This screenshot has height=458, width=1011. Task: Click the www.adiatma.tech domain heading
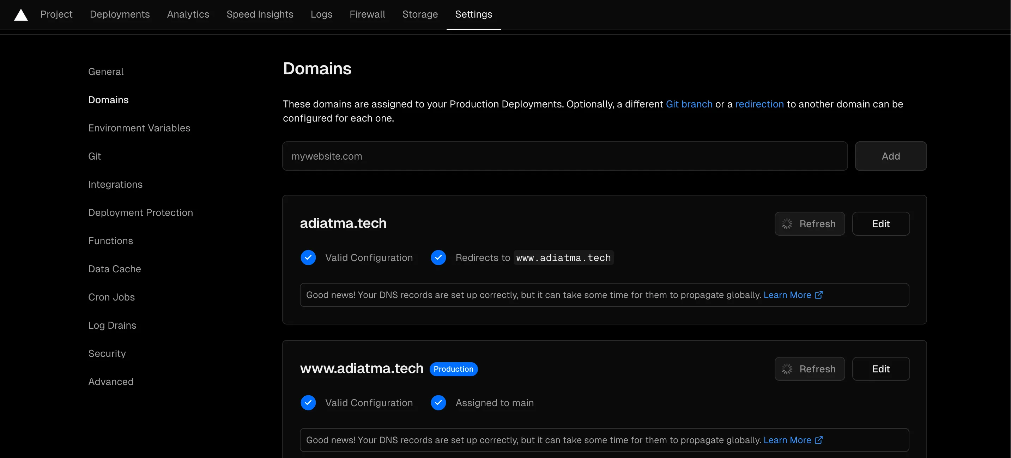362,368
